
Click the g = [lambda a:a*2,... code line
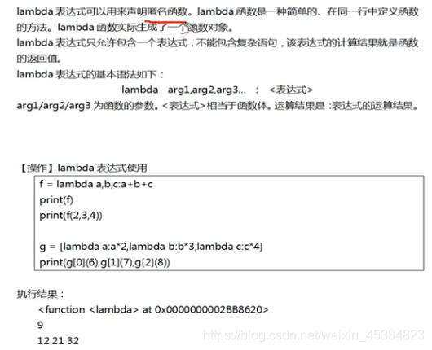point(151,247)
